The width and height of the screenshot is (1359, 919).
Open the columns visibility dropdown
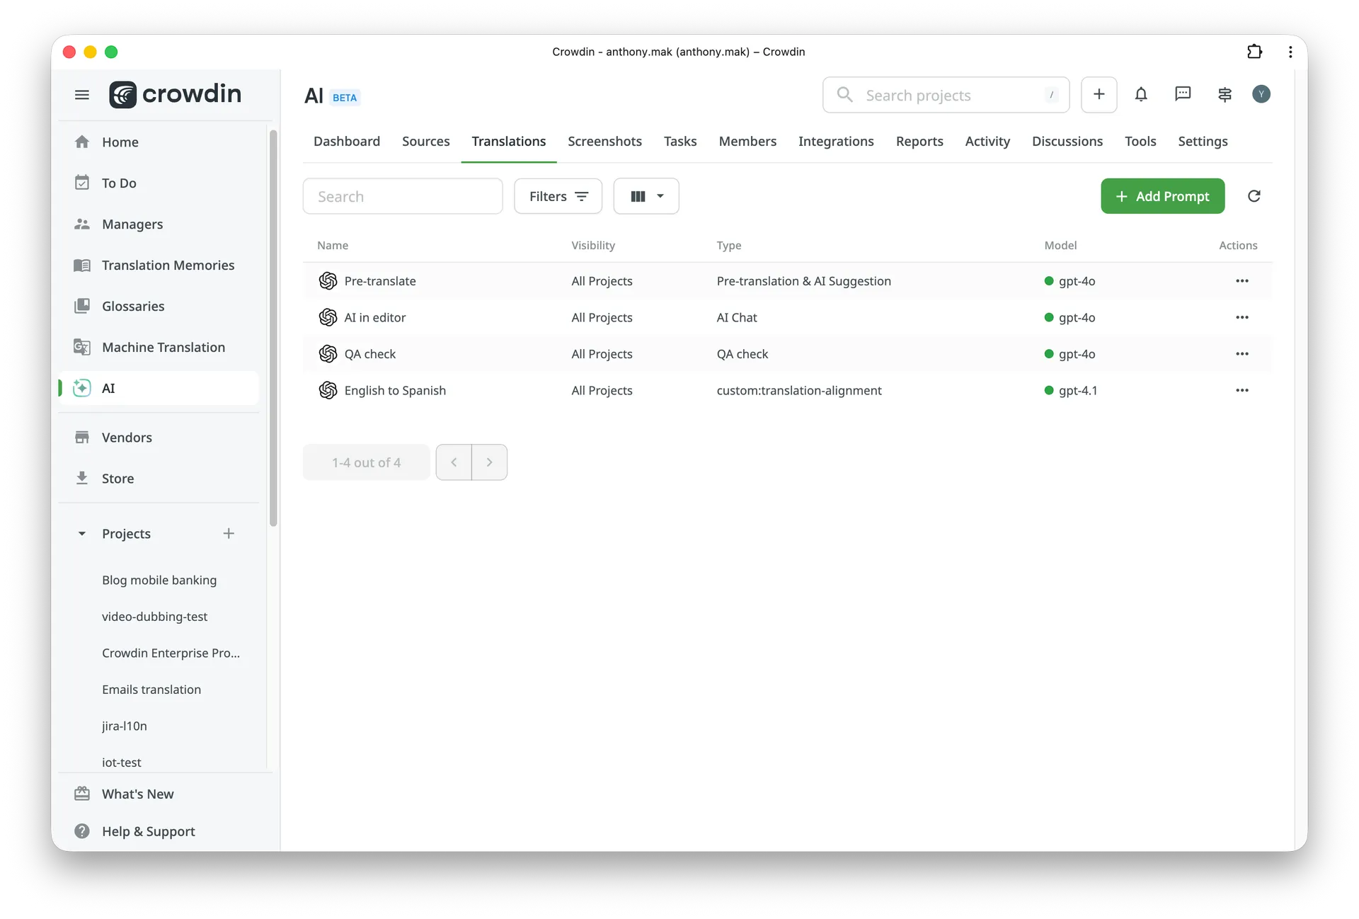coord(646,196)
